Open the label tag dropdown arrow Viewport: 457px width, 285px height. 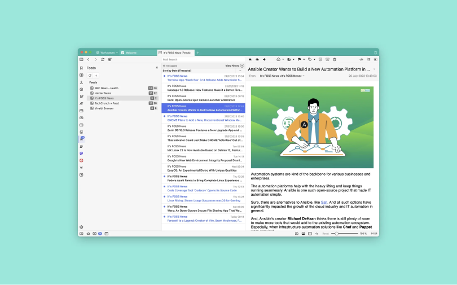point(315,59)
